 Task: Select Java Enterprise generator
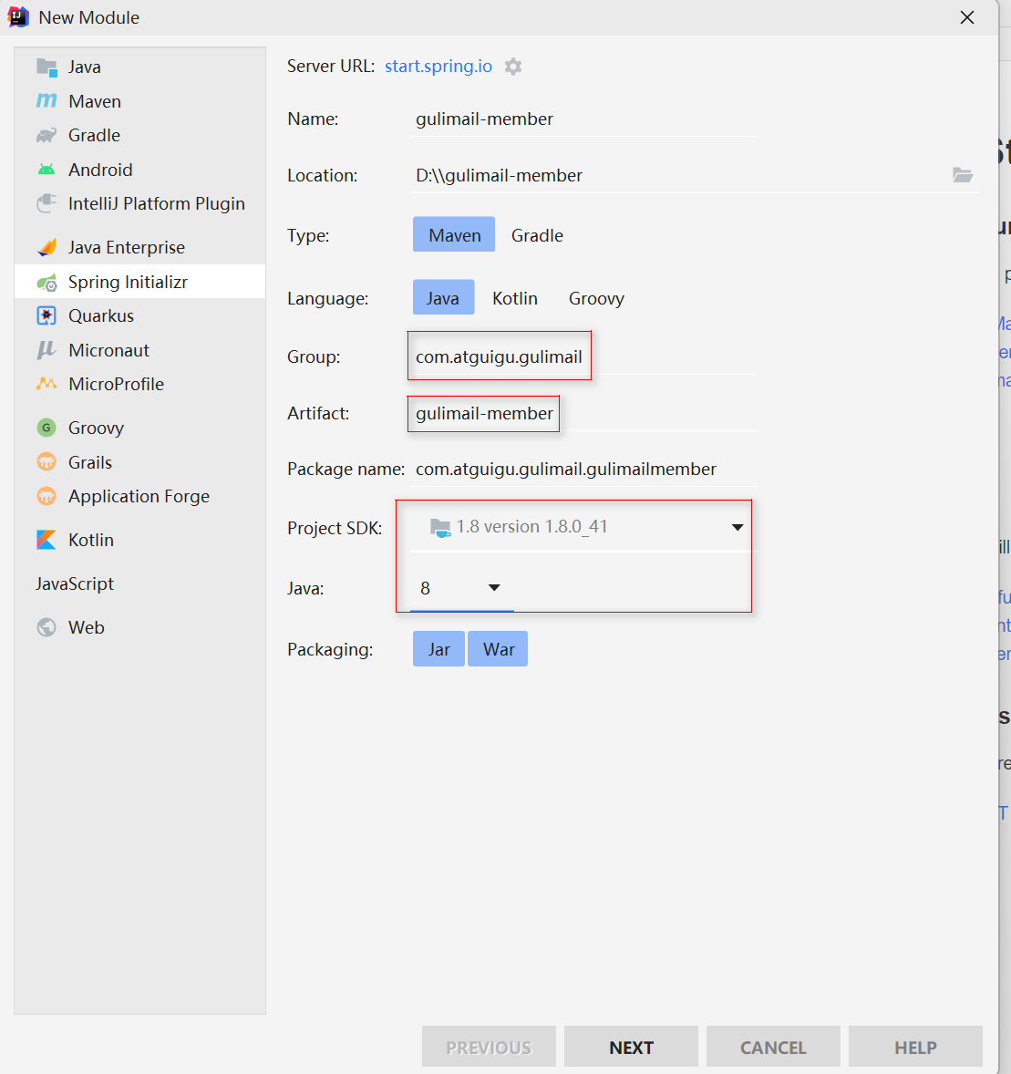(139, 247)
